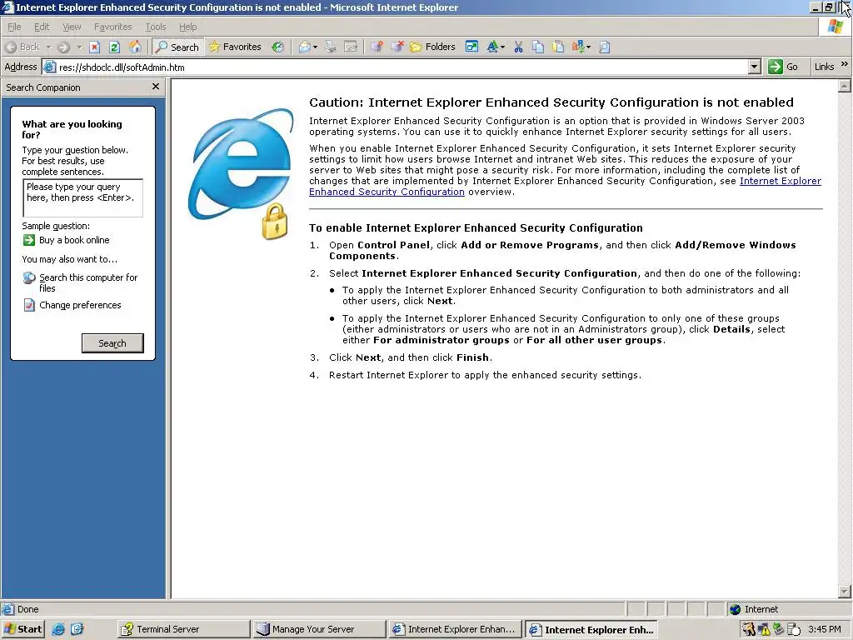The width and height of the screenshot is (853, 640).
Task: Switch to Manage Your Server taskbar window
Action: coord(319,629)
